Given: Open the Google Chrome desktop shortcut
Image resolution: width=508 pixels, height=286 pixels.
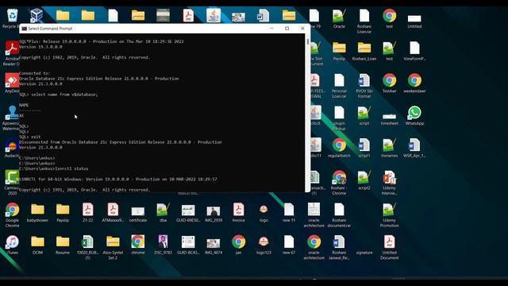Looking at the screenshot, I should click(x=13, y=214).
